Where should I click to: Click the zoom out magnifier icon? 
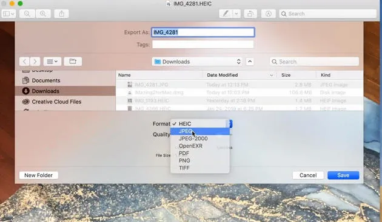(27, 14)
